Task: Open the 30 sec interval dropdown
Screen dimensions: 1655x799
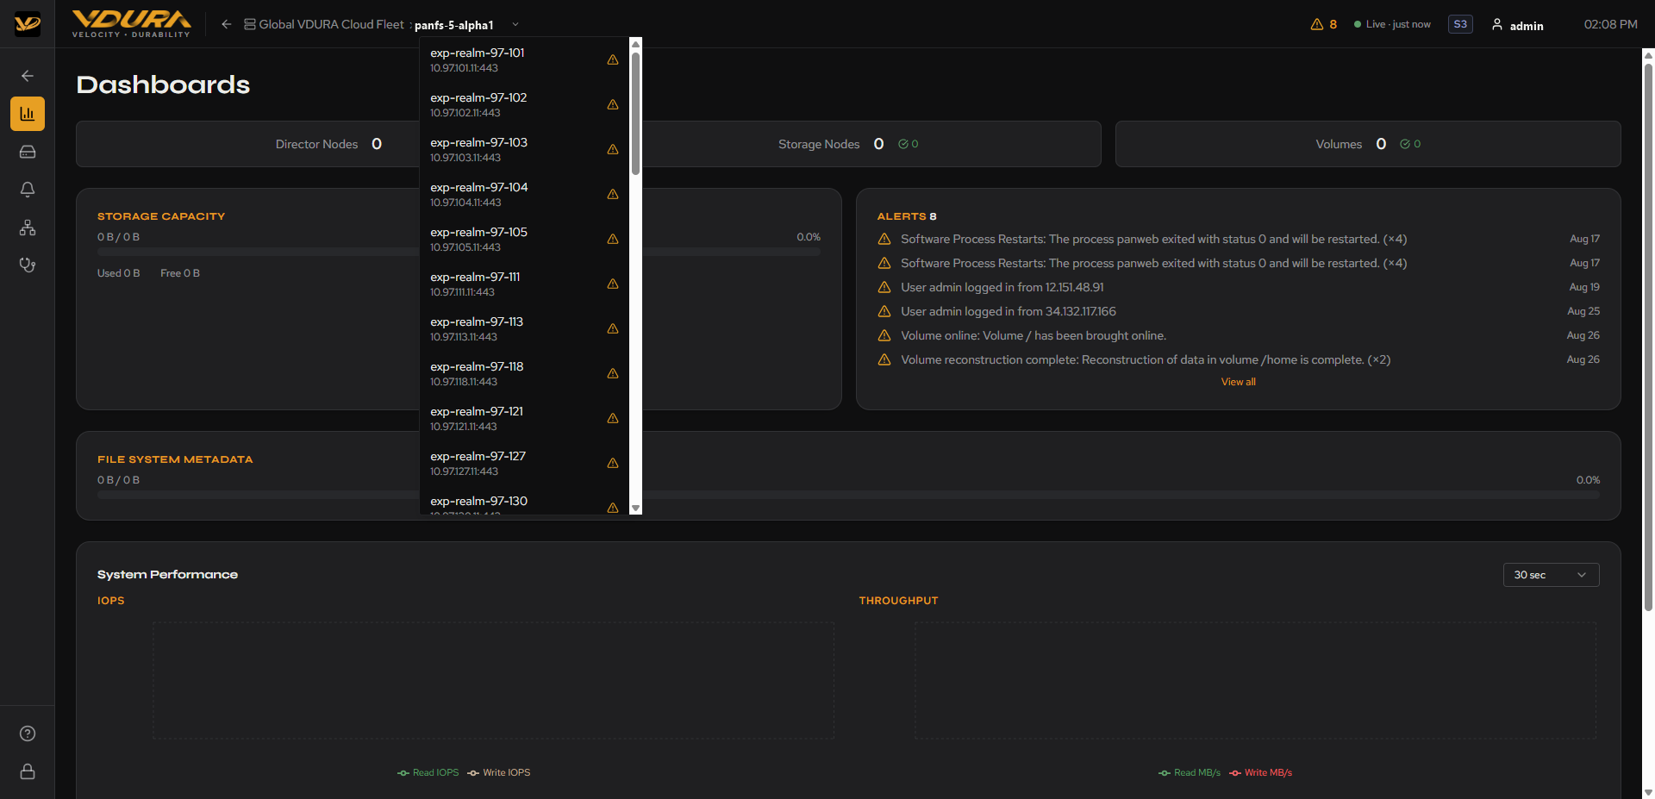Action: point(1551,575)
